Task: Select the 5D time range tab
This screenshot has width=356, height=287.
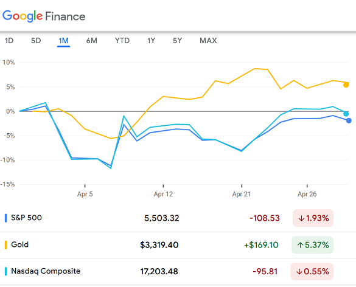Action: [x=36, y=41]
